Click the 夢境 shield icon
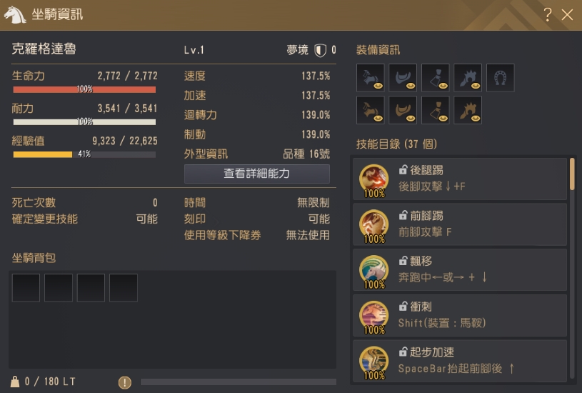582x393 pixels. [320, 50]
